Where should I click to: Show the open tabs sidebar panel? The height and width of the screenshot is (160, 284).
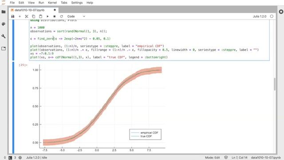click(4, 48)
